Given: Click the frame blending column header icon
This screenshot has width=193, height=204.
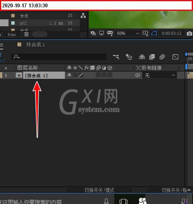Looking at the screenshot, I should click(92, 68).
